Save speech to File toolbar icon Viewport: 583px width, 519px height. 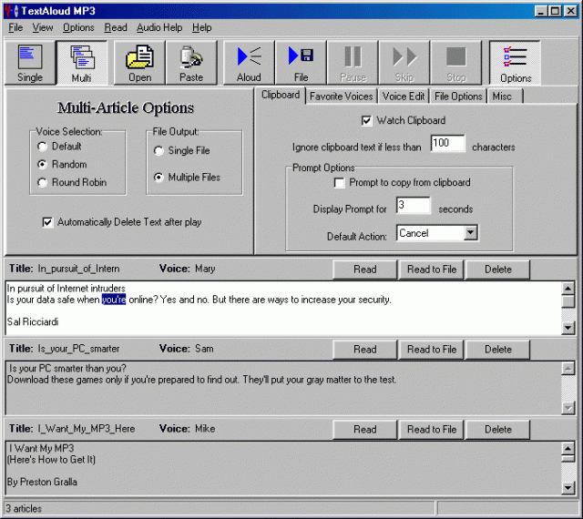(301, 63)
